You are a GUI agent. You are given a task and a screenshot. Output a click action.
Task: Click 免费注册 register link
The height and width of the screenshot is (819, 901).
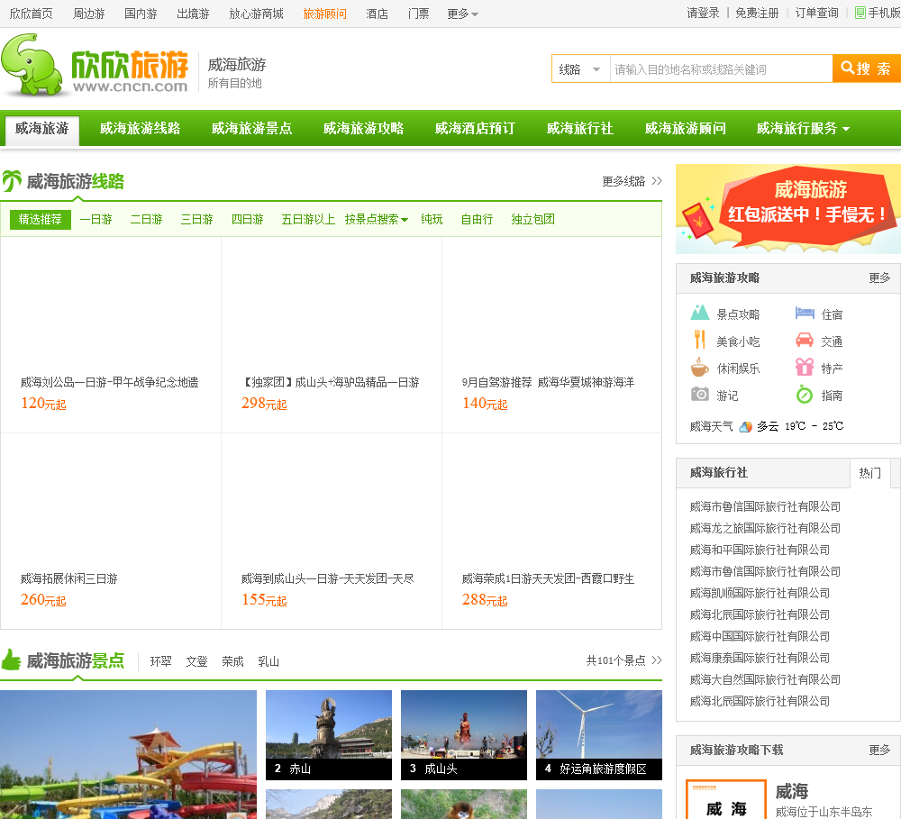[x=757, y=14]
